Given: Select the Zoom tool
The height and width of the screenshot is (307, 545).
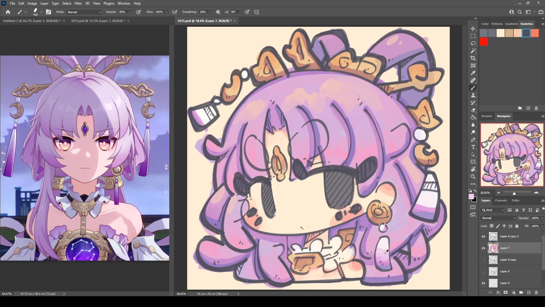Looking at the screenshot, I should pos(473,177).
